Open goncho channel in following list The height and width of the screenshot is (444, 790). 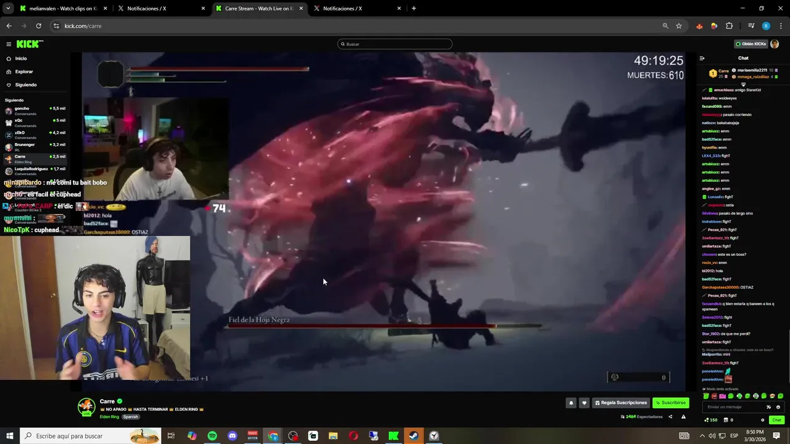pyautogui.click(x=35, y=111)
